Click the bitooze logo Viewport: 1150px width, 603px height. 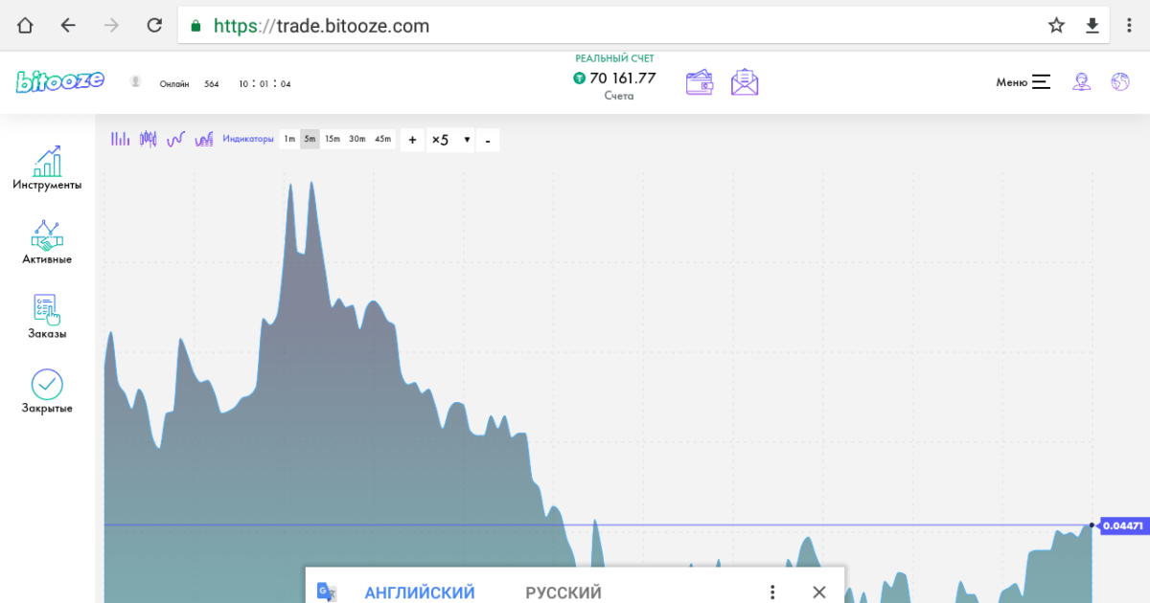click(x=60, y=82)
